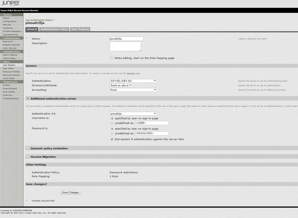Open the Authentication server dropdown
The image size is (298, 218).
(x=133, y=81)
